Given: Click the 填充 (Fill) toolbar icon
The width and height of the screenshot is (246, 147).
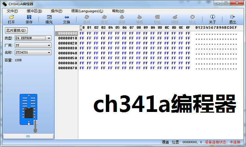Looking at the screenshot, I should click(x=49, y=17).
